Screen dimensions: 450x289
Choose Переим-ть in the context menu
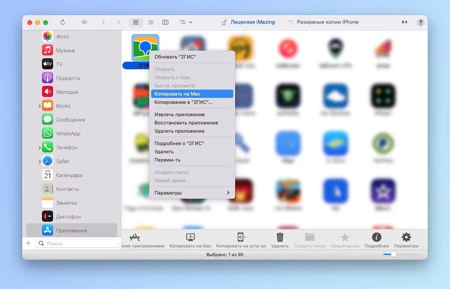pyautogui.click(x=192, y=160)
